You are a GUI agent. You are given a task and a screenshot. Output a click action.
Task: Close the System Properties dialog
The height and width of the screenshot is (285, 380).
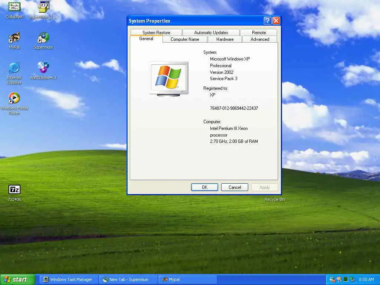[x=276, y=21]
